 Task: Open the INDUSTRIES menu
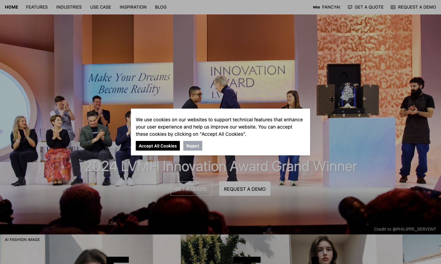[69, 7]
